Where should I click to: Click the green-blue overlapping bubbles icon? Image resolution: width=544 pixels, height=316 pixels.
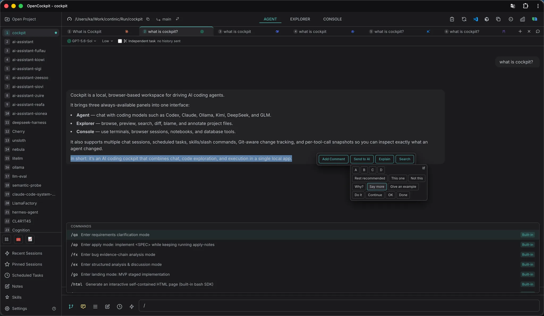[x=534, y=19]
